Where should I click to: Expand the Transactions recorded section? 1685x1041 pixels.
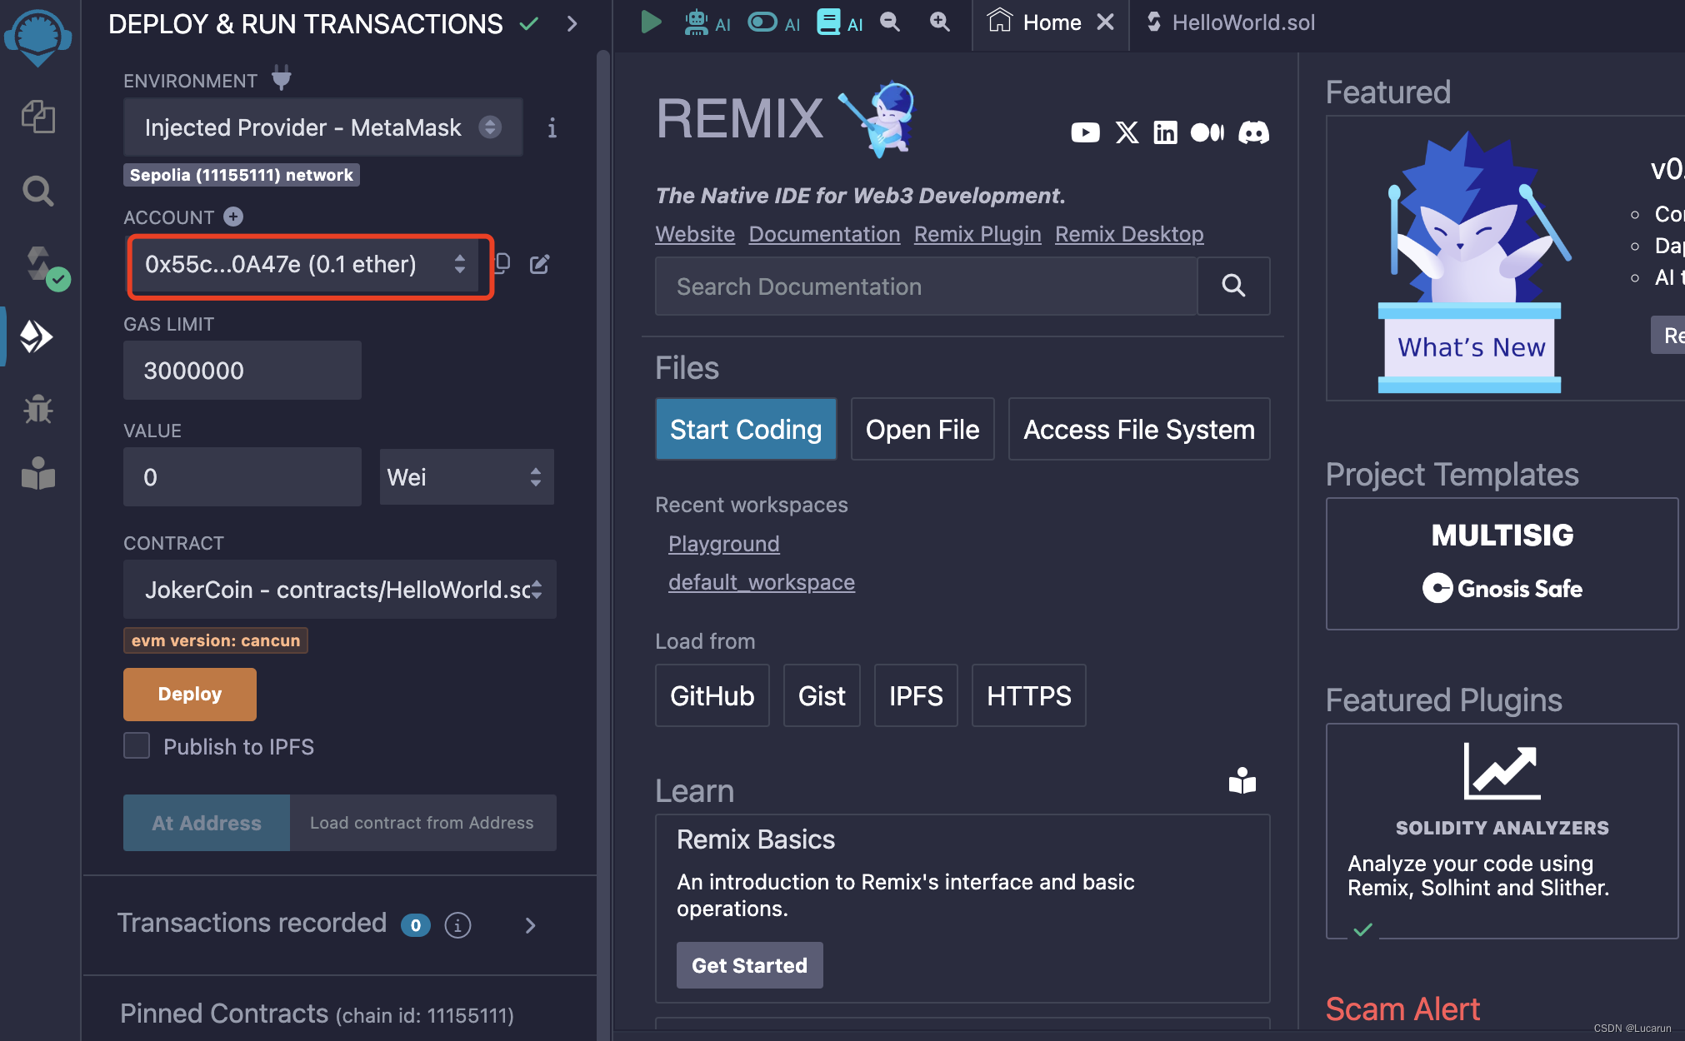click(530, 924)
